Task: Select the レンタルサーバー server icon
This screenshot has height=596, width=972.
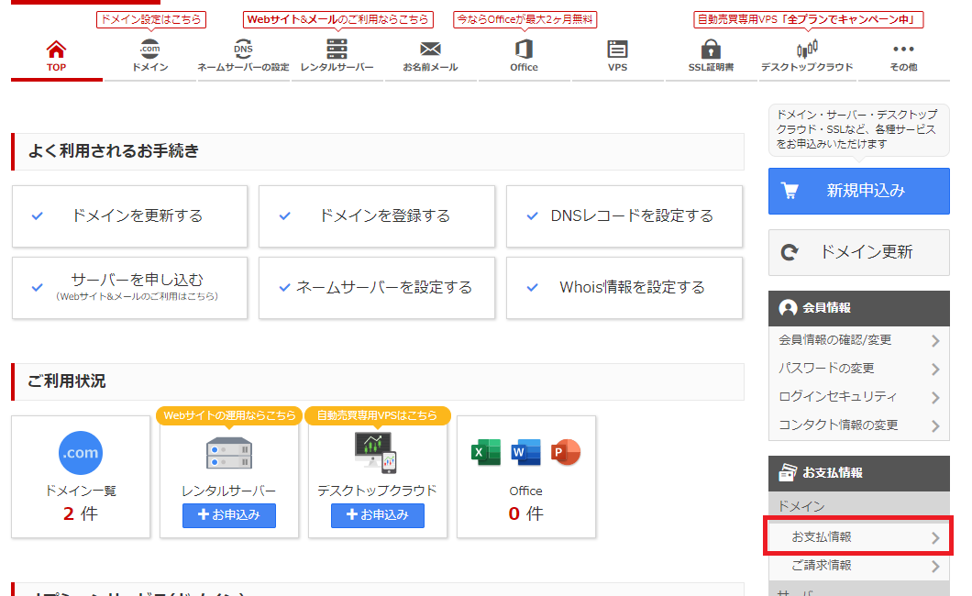Action: pos(337,50)
